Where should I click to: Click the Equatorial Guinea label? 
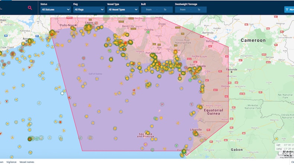pos(213,112)
